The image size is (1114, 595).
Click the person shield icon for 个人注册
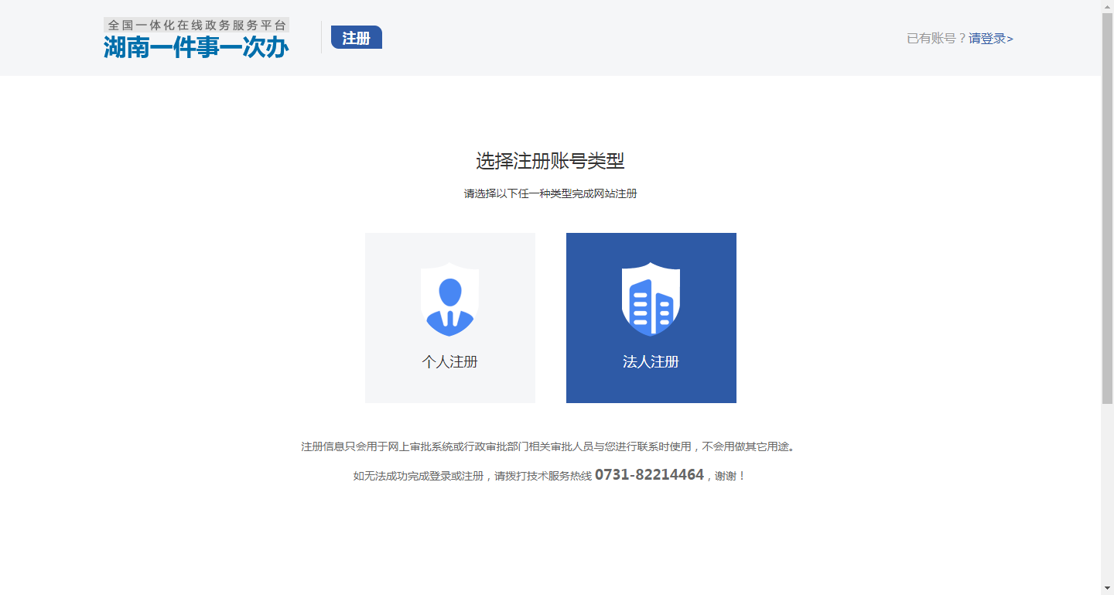[449, 299]
